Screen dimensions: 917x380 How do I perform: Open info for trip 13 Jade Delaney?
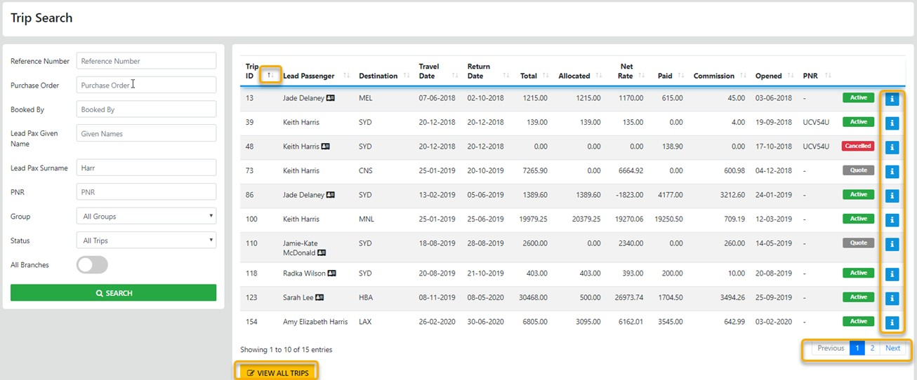pyautogui.click(x=892, y=99)
